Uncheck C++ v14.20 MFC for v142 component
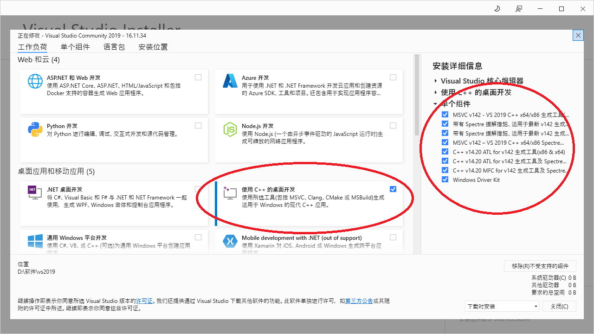This screenshot has height=334, width=594. (x=445, y=170)
